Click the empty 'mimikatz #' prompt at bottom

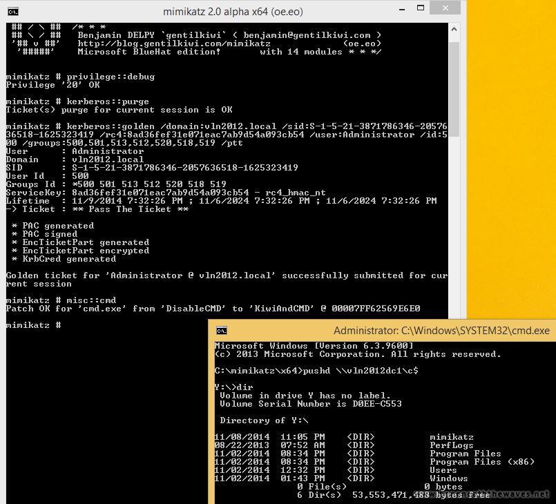[33, 325]
